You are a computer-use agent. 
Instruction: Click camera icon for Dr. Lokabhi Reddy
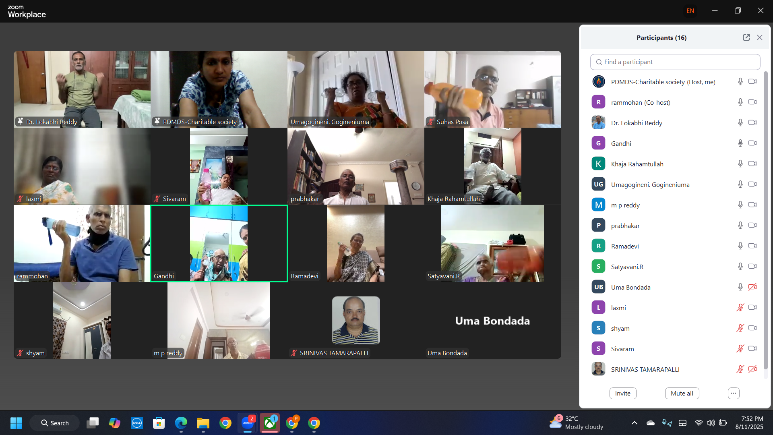tap(752, 123)
